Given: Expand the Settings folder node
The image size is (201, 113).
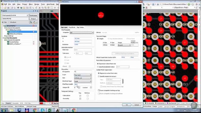Looking at the screenshot, I should [x=5, y=36].
